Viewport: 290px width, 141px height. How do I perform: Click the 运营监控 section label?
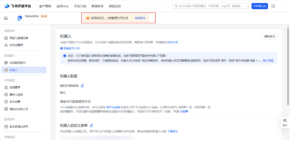click(9, 137)
